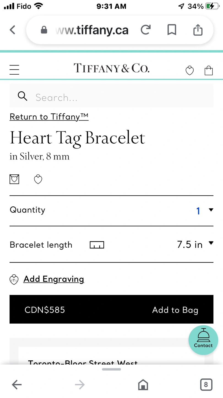
Task: Open the bracelet size guide ruler icon
Action: coord(97,245)
